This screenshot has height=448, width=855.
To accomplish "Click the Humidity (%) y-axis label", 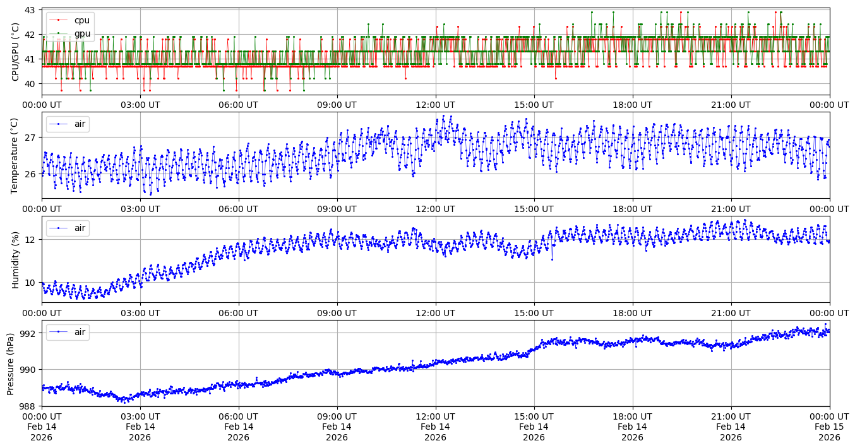I will (x=16, y=259).
